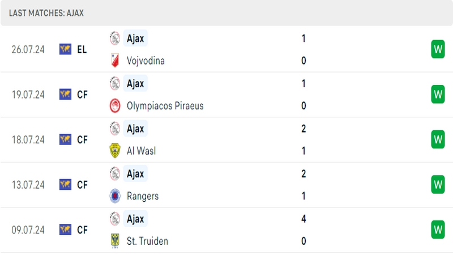
Task: Click the W badge for St. Truiden match
Action: tap(438, 229)
